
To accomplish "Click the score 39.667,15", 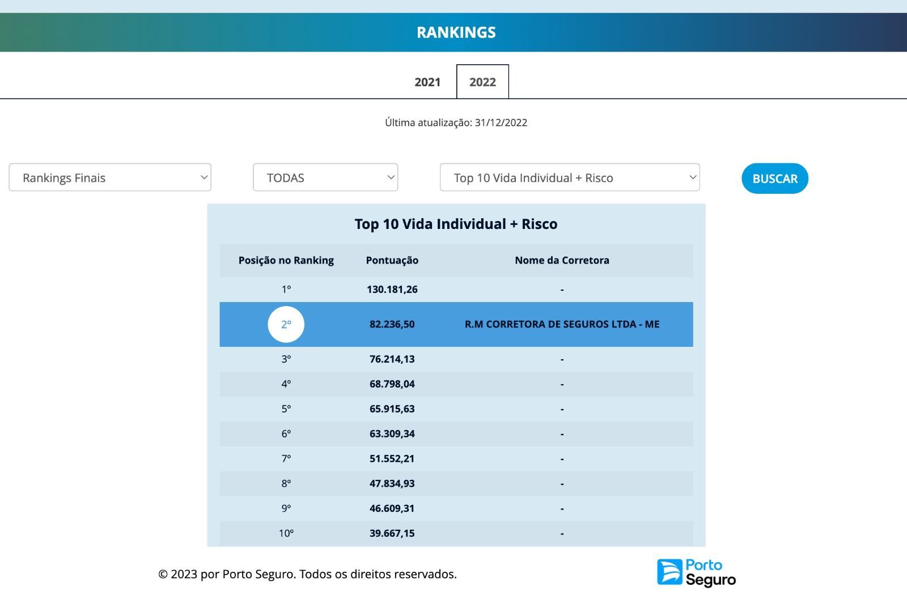I will (x=392, y=533).
